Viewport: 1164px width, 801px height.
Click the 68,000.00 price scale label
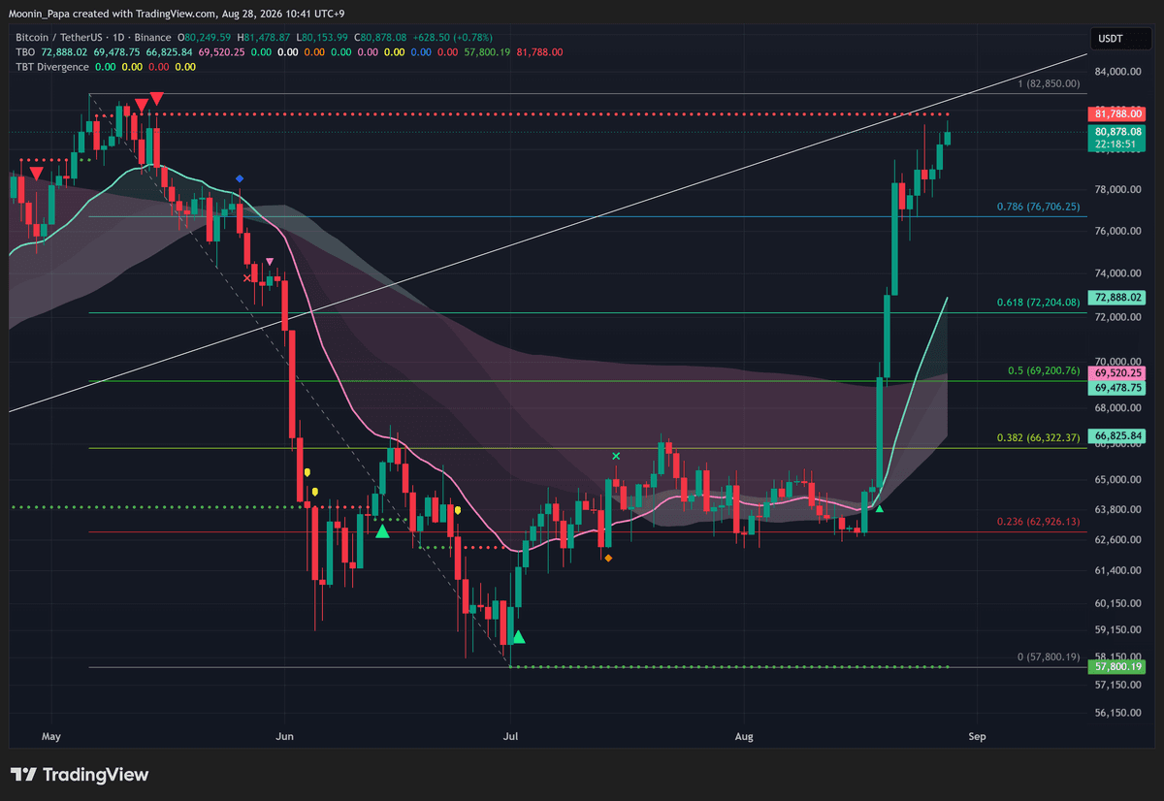pyautogui.click(x=1118, y=408)
